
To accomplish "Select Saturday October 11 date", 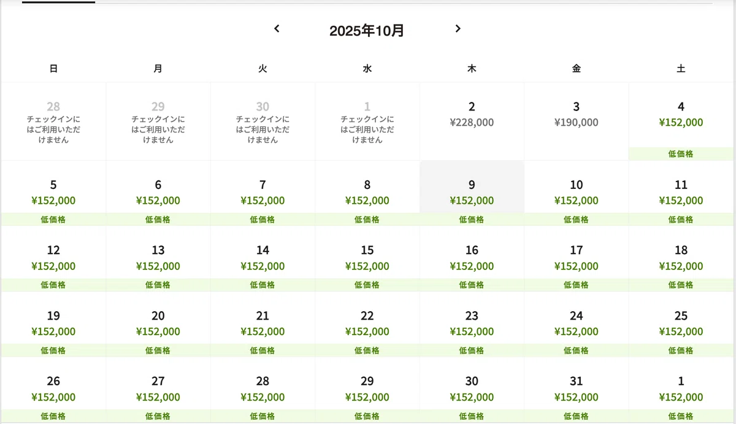I will pos(681,193).
